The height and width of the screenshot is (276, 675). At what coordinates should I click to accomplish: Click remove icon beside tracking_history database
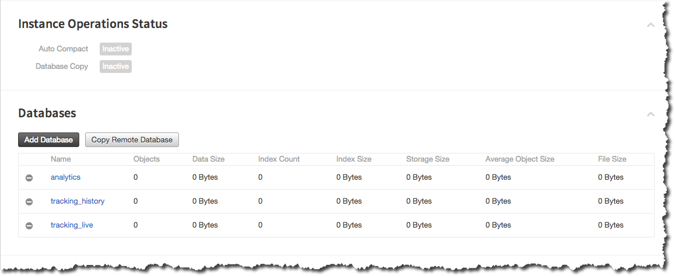29,201
